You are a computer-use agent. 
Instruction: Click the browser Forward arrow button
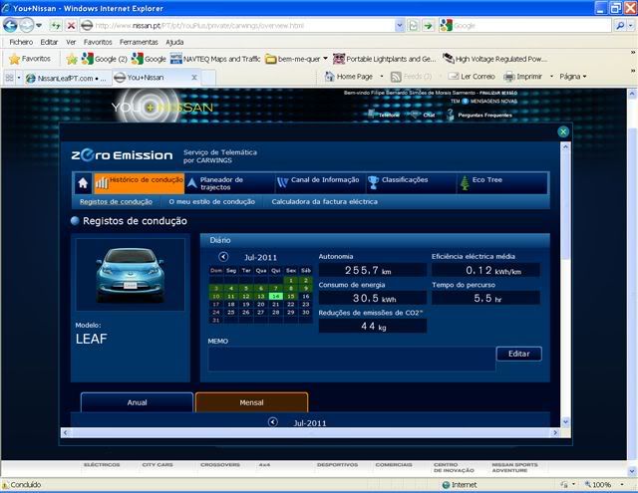(x=27, y=26)
